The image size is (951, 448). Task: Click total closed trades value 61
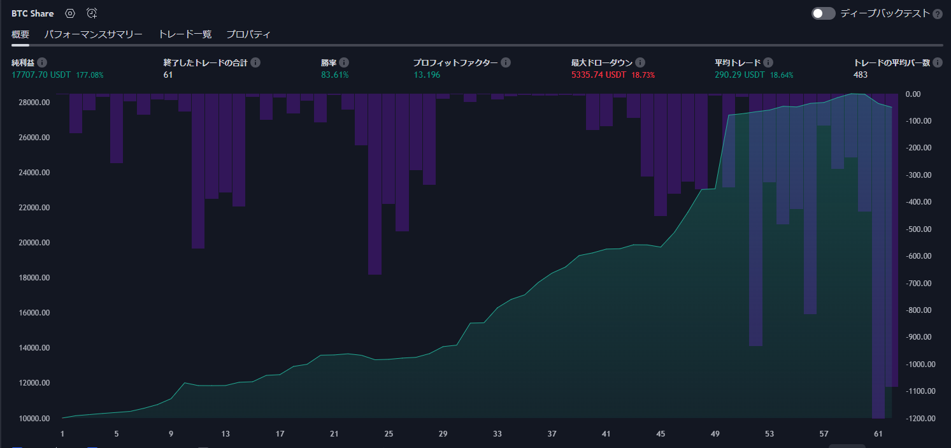(x=168, y=75)
